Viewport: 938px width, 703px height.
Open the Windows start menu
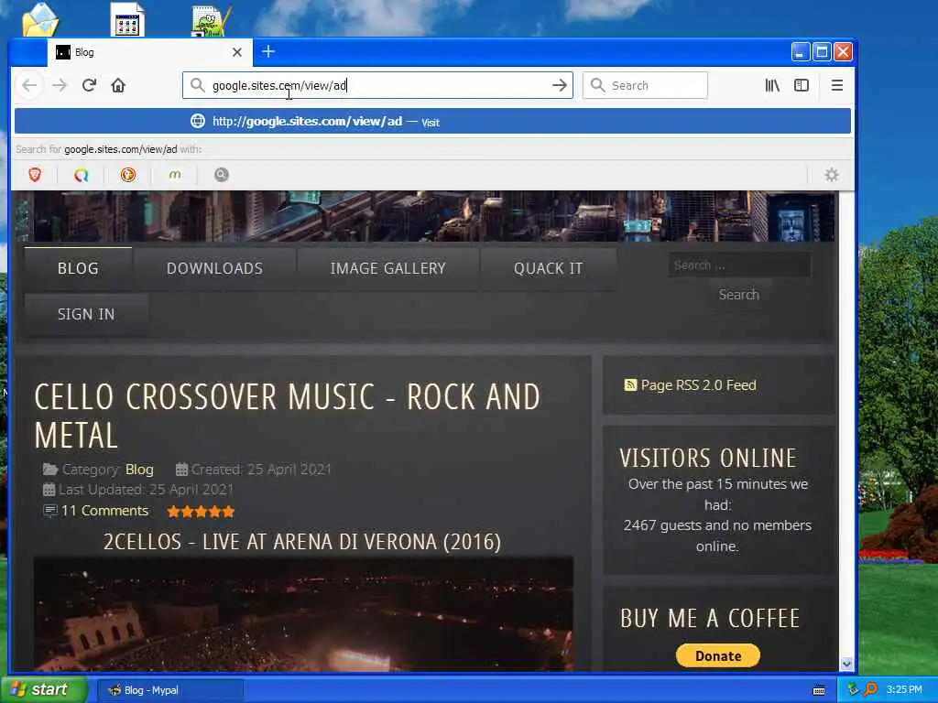43,690
